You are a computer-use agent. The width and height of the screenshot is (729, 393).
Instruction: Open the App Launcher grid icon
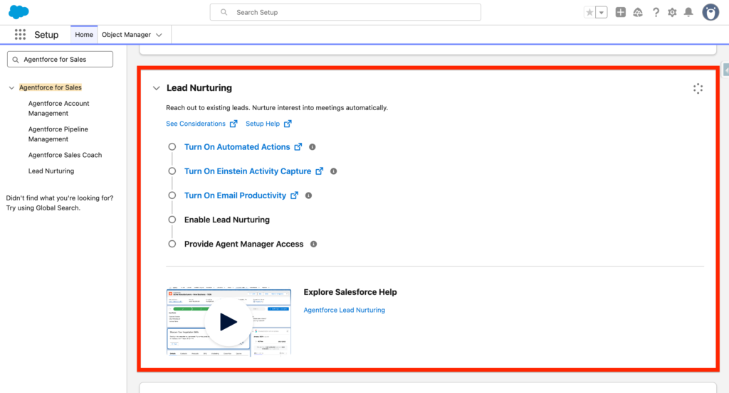(x=20, y=35)
